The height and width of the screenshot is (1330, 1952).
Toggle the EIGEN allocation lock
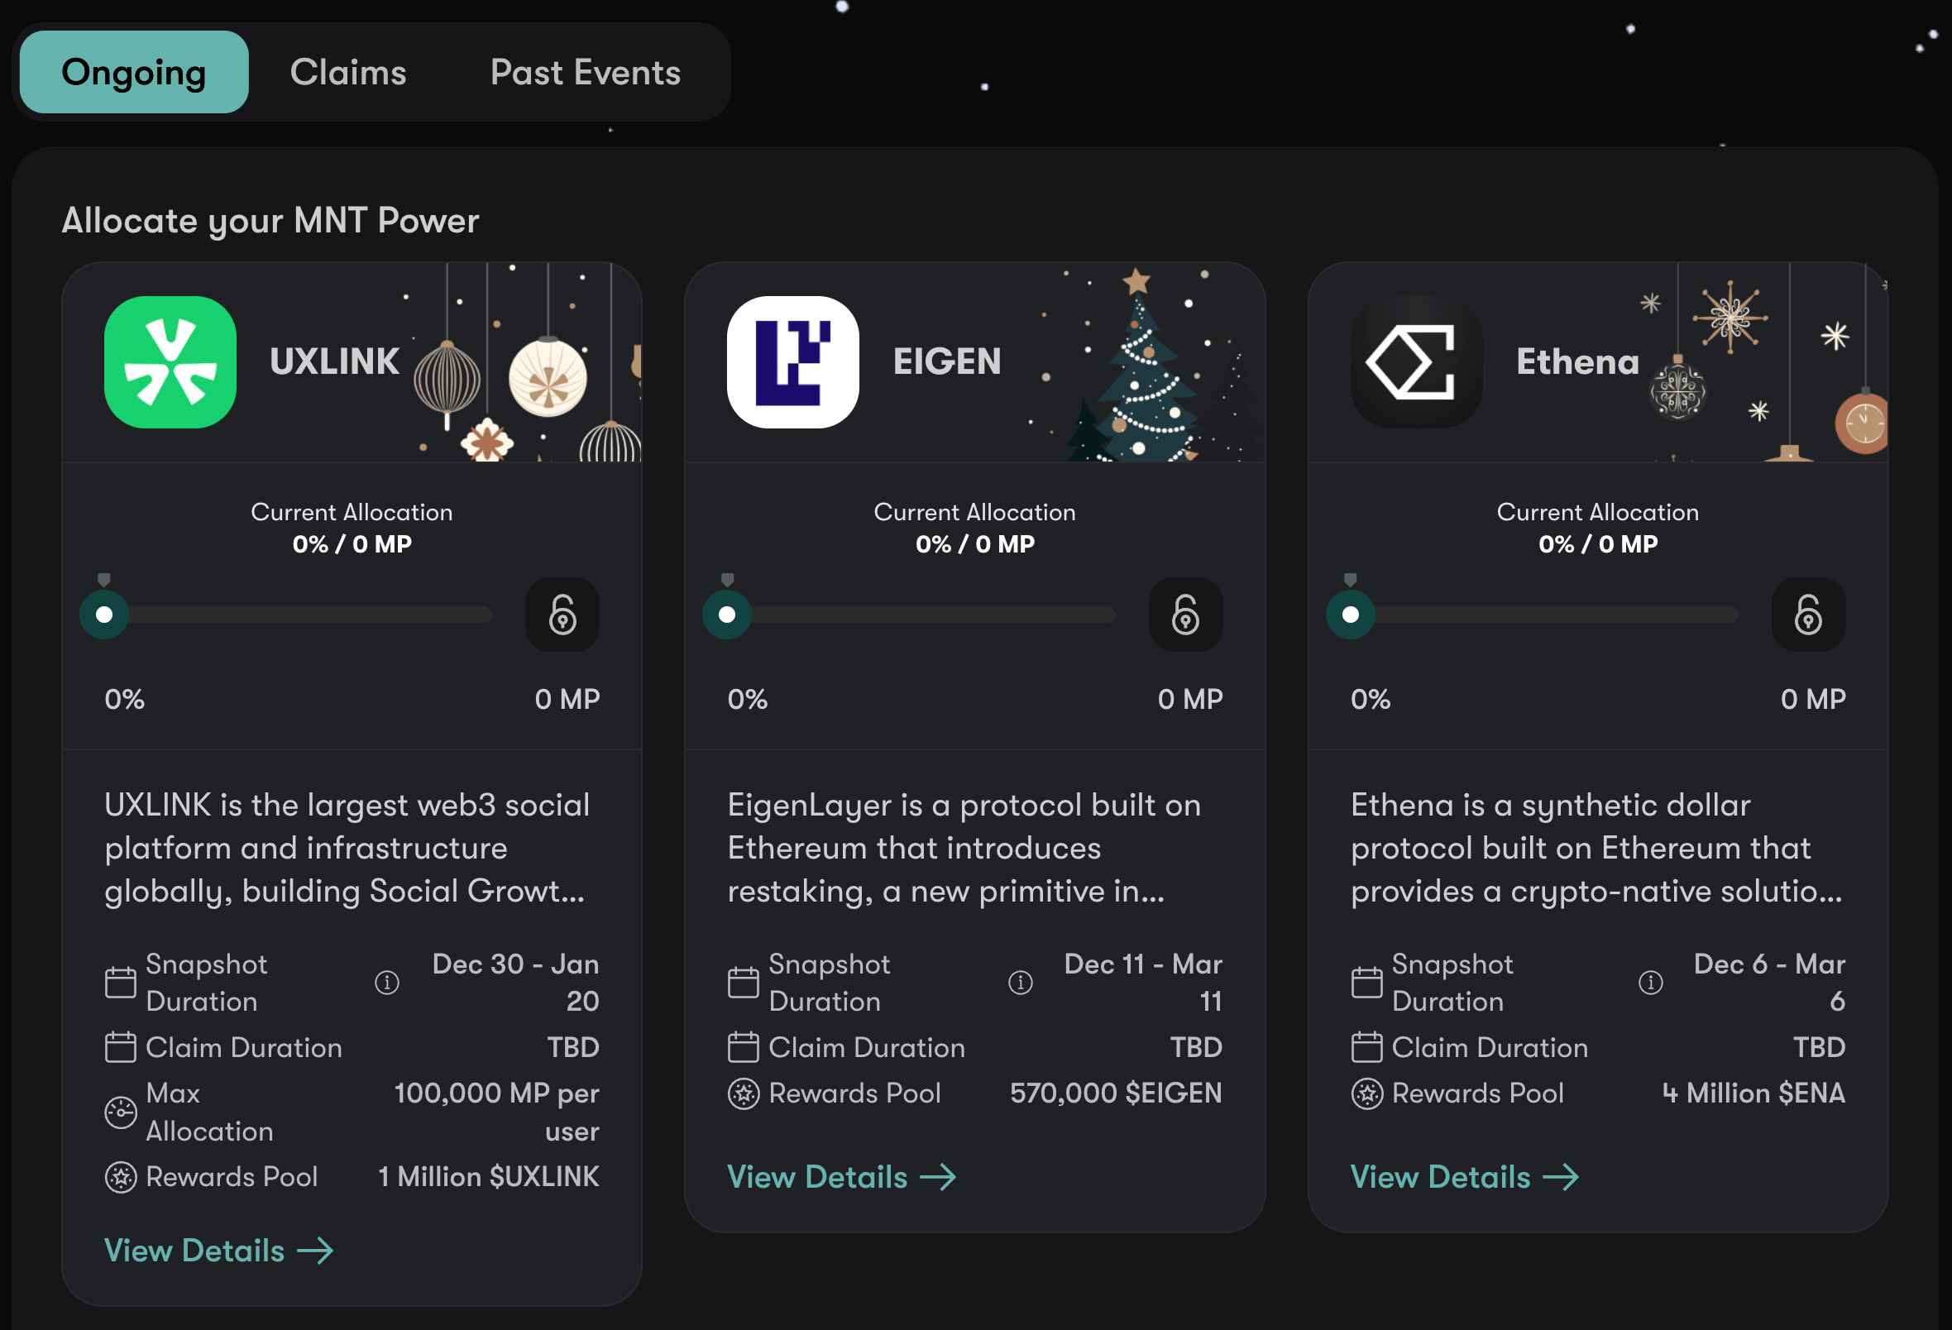(x=1185, y=615)
